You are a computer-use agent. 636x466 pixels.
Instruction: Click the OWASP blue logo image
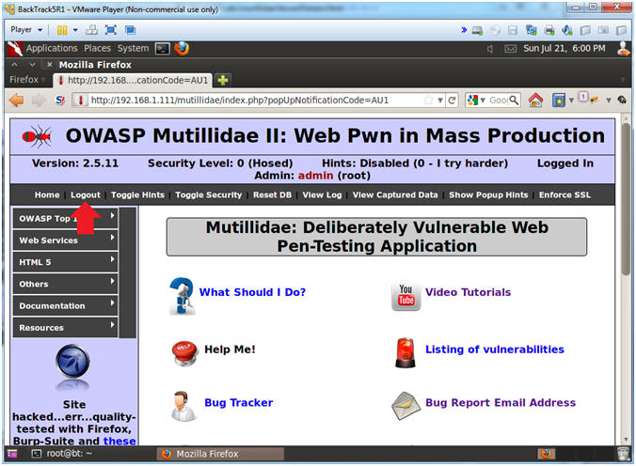click(73, 367)
